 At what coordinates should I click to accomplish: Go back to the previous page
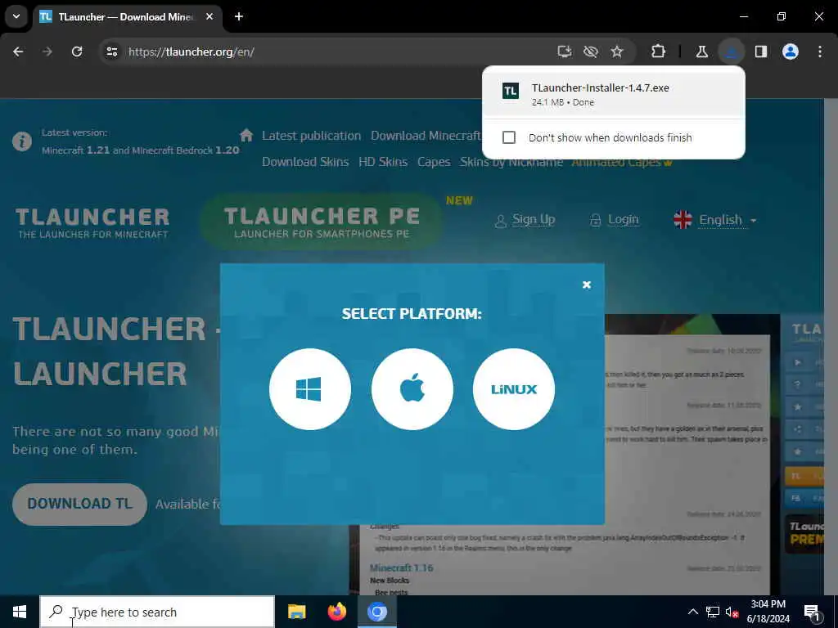[18, 52]
